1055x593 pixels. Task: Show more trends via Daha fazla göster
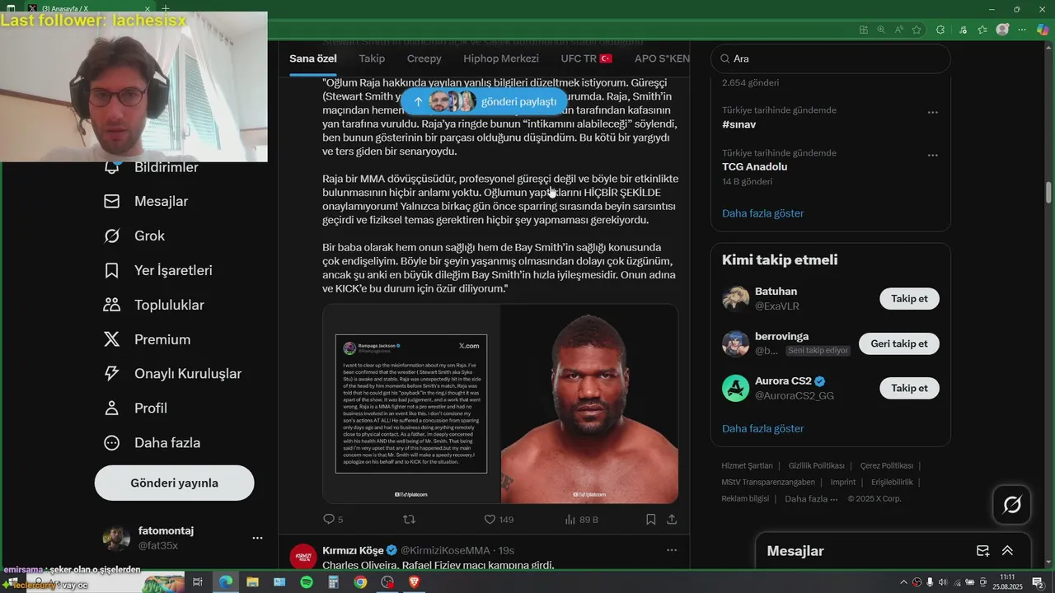762,213
